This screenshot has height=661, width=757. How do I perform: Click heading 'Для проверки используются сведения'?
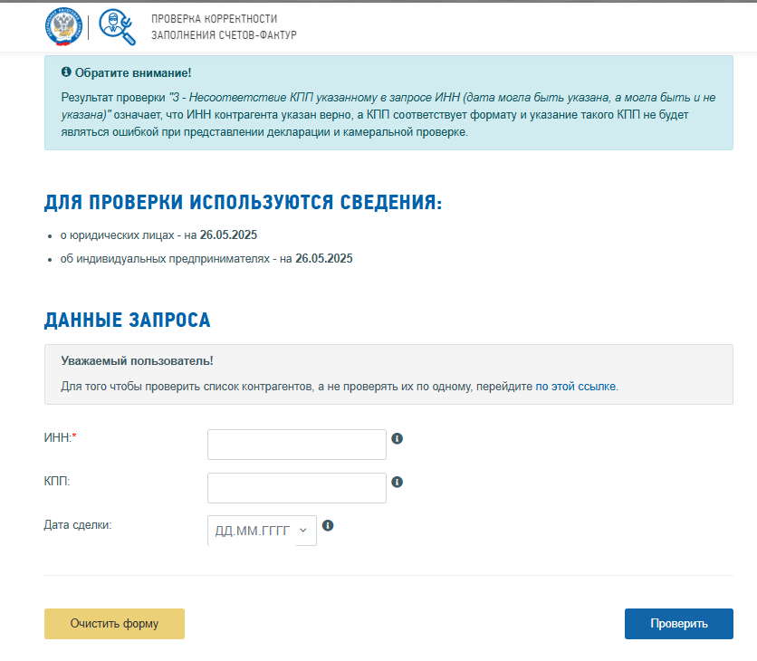tap(243, 202)
